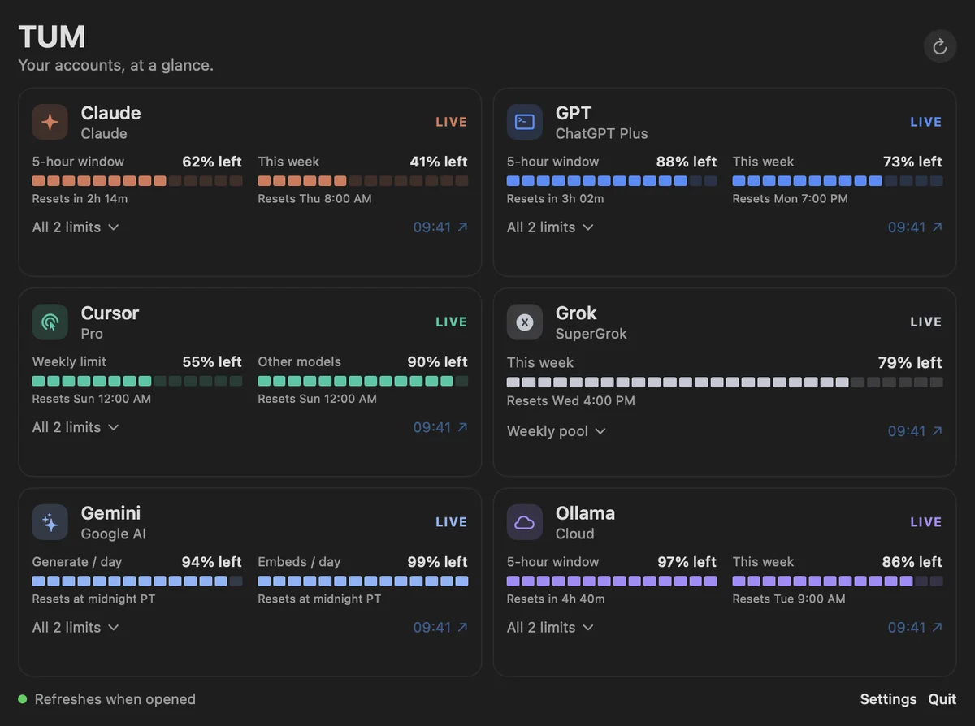Click the 79% left value in Grok
The image size is (975, 726).
pos(910,362)
